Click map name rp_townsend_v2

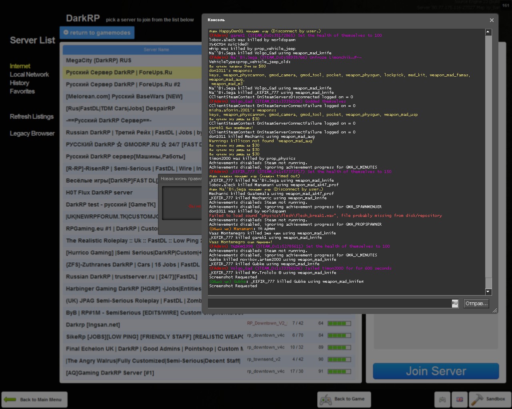click(264, 359)
